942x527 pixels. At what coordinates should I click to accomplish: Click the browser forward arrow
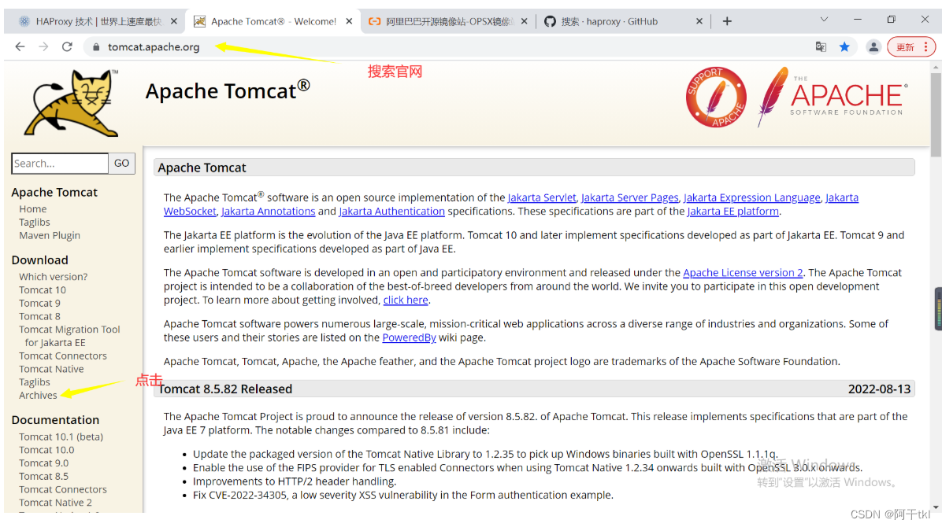(43, 47)
